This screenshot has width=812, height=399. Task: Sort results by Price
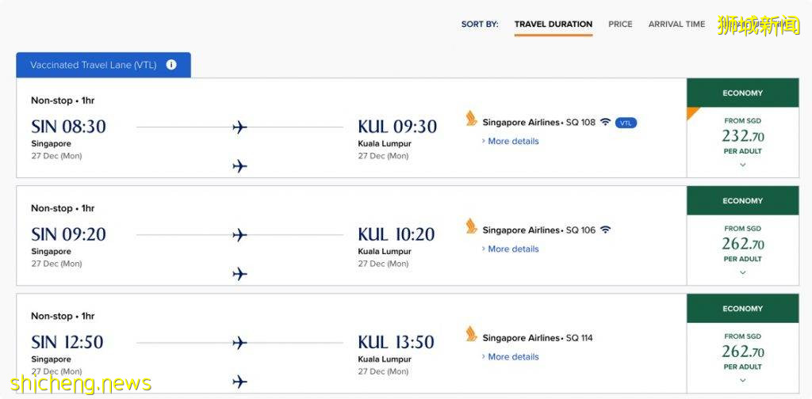coord(620,25)
